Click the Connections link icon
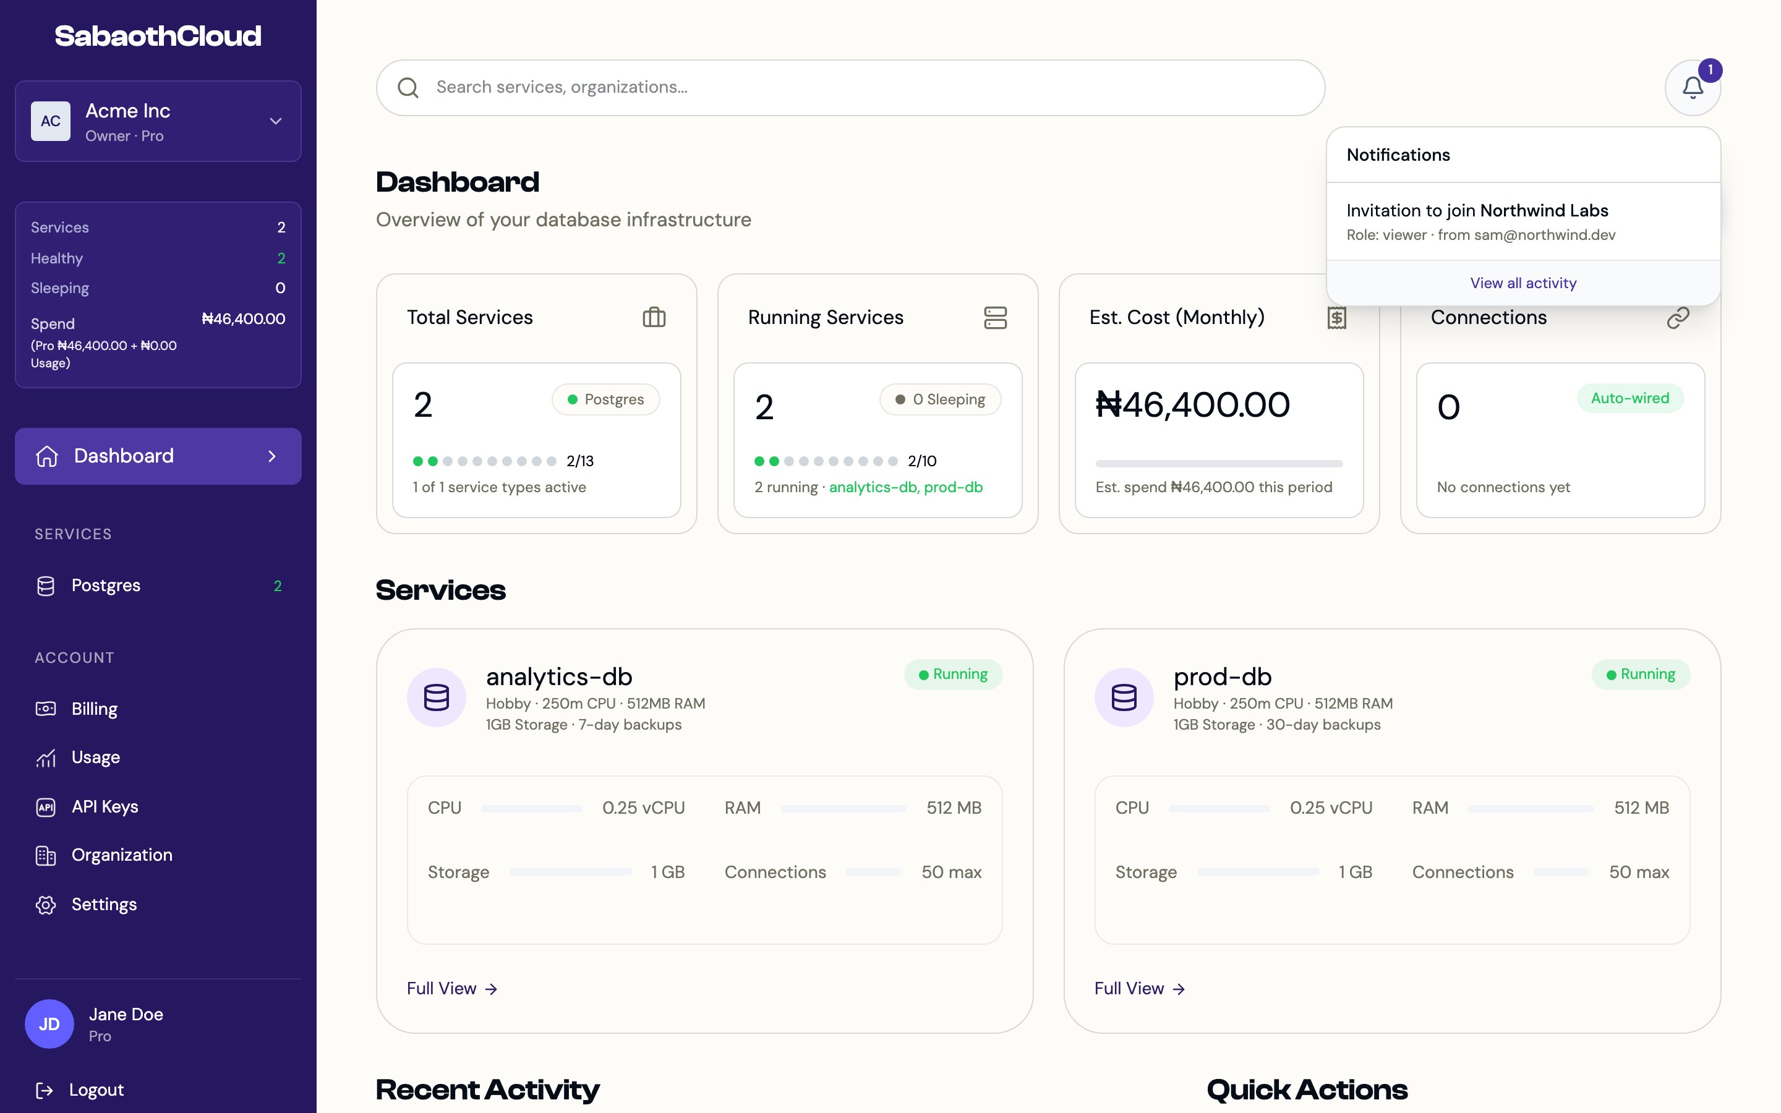 1678,317
